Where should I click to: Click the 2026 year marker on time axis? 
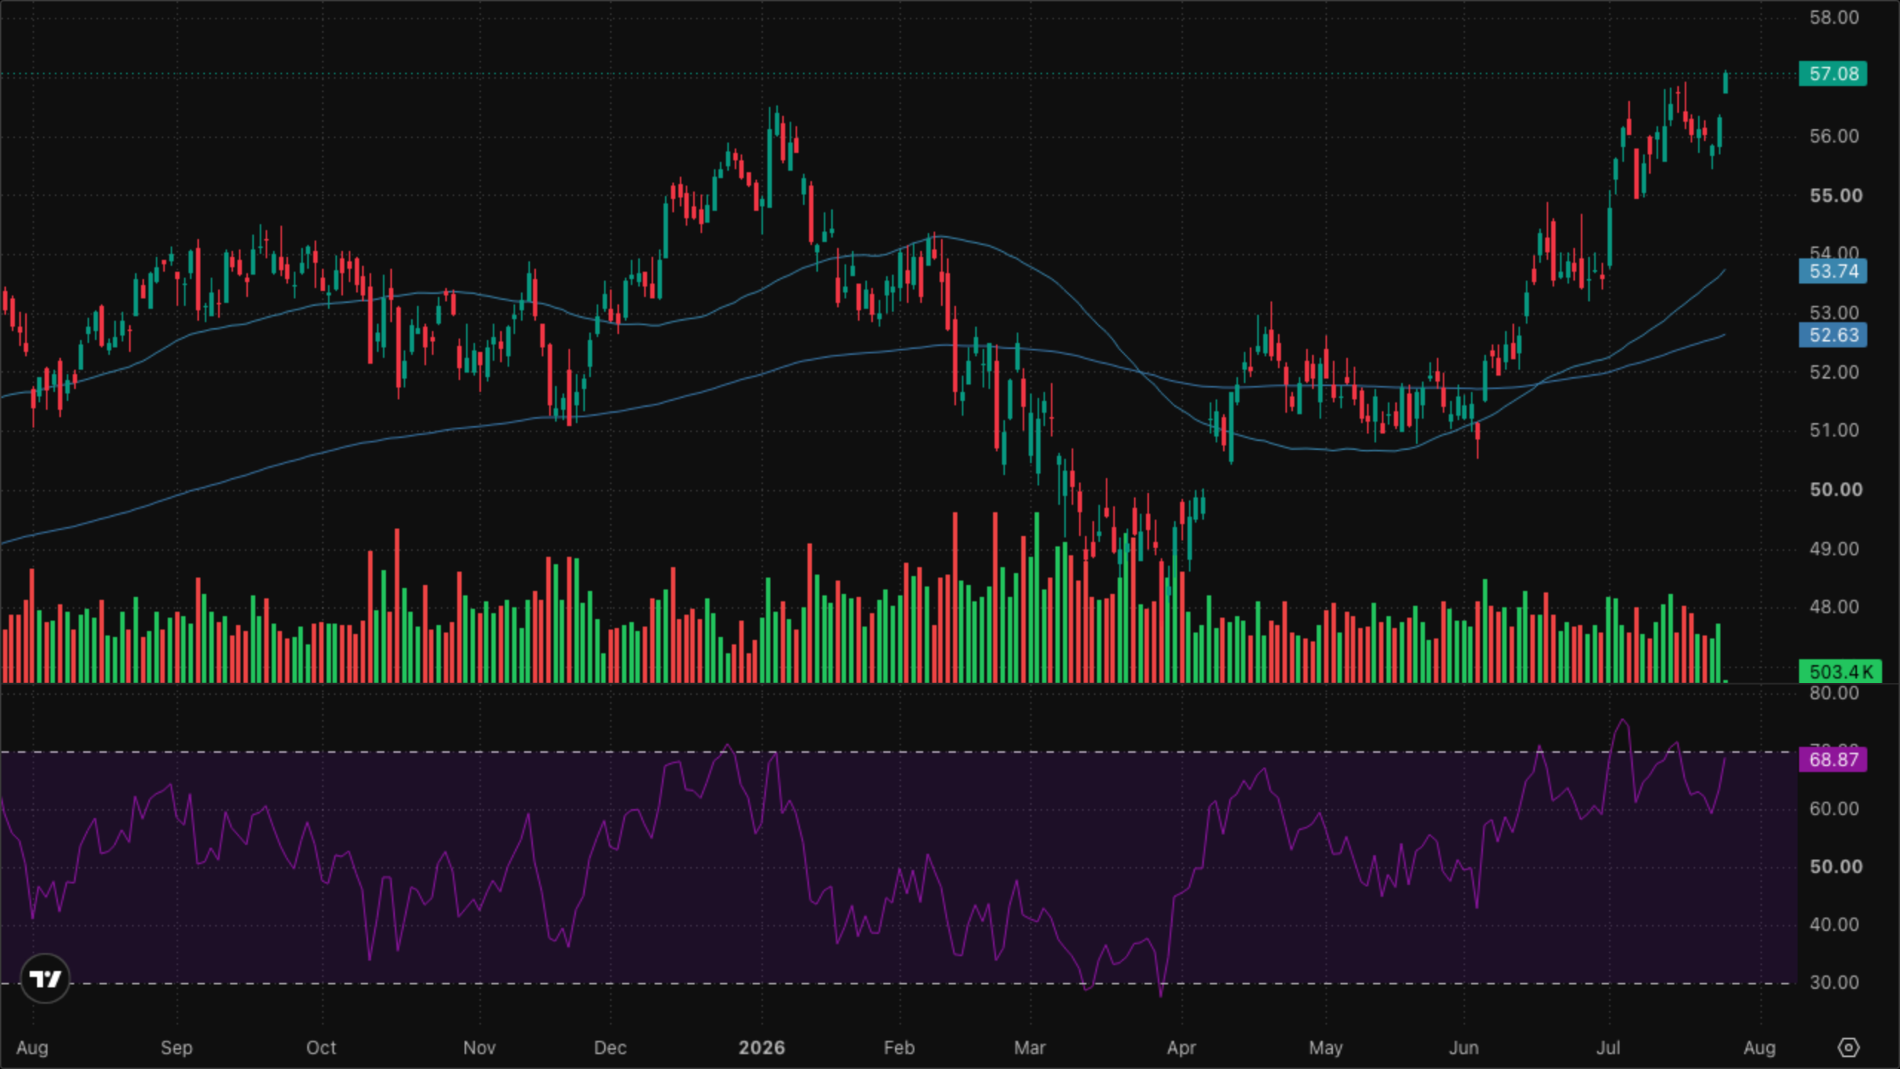pyautogui.click(x=761, y=1047)
